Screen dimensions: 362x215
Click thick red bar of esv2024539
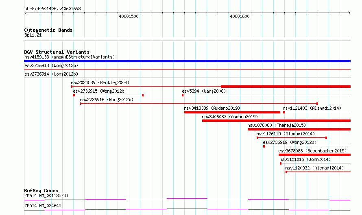click(286, 87)
